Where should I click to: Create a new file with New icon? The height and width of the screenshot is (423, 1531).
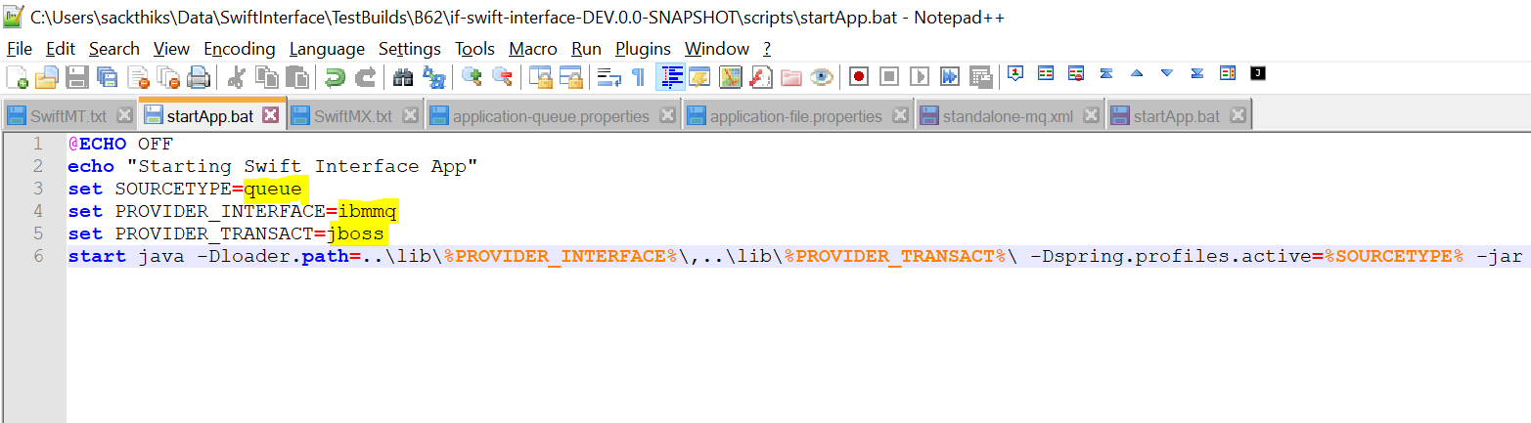coord(17,76)
